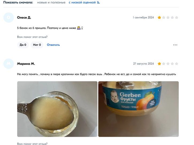Click the fifth star of Марина's rating
The image size is (194, 145).
point(177,64)
